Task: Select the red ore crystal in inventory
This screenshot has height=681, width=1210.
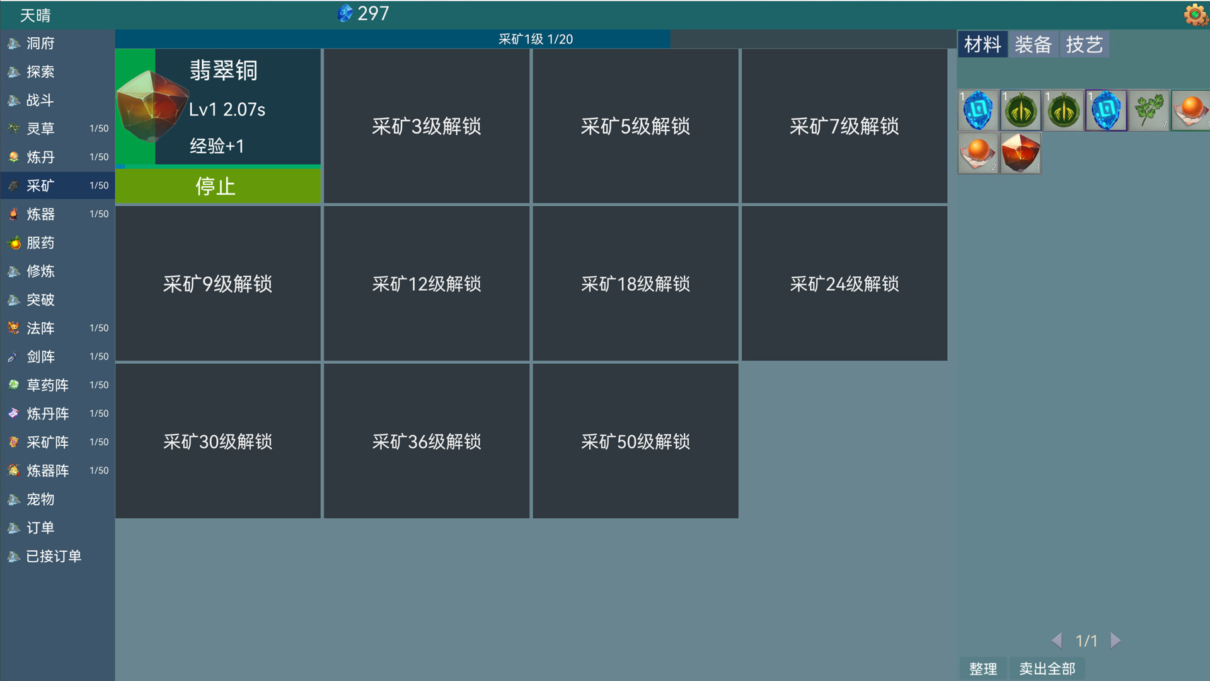Action: [x=1020, y=153]
